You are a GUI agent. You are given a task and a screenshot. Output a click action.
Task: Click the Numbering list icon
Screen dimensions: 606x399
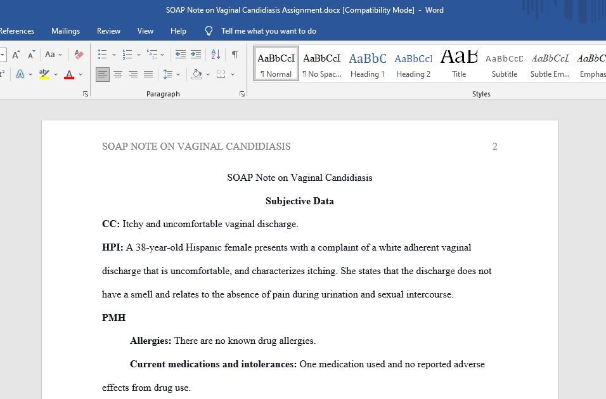(x=127, y=55)
